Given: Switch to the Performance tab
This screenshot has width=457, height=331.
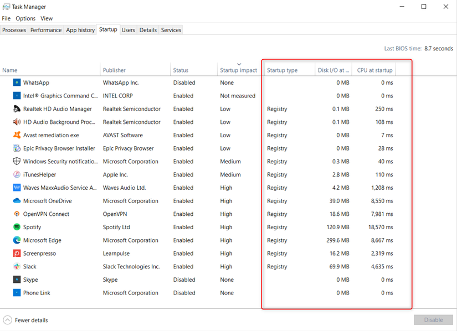Looking at the screenshot, I should tap(45, 30).
